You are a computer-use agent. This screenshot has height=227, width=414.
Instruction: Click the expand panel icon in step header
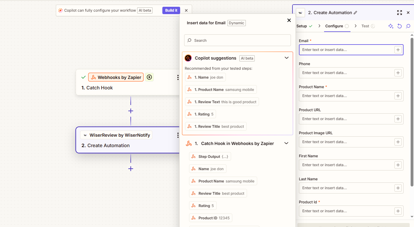click(x=399, y=13)
